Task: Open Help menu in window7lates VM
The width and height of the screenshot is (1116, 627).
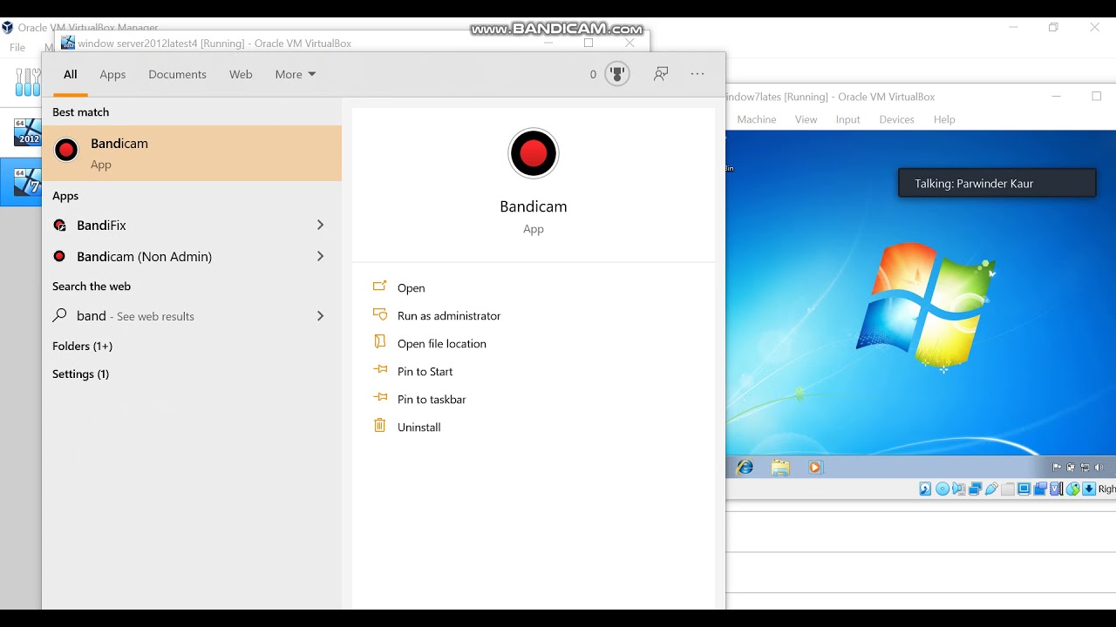Action: (x=945, y=119)
